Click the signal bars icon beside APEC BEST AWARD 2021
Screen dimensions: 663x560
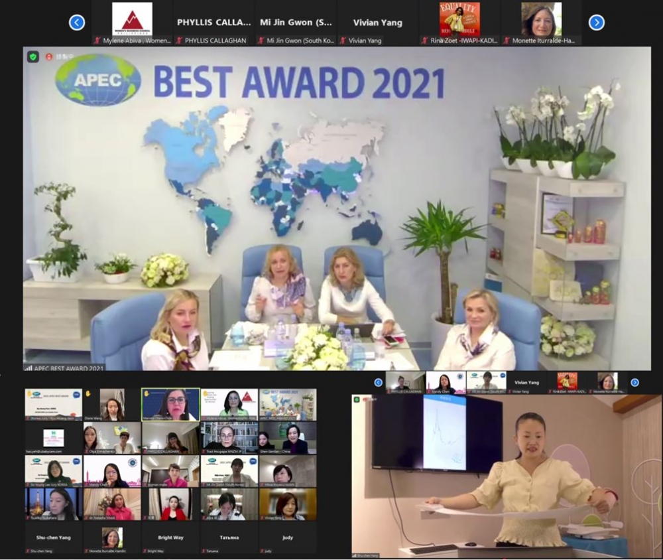pos(29,368)
